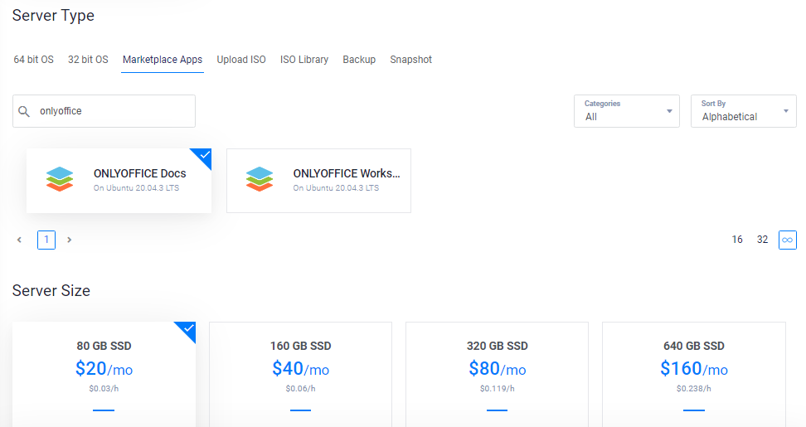Click the $0.238/h hourly price

pos(694,389)
